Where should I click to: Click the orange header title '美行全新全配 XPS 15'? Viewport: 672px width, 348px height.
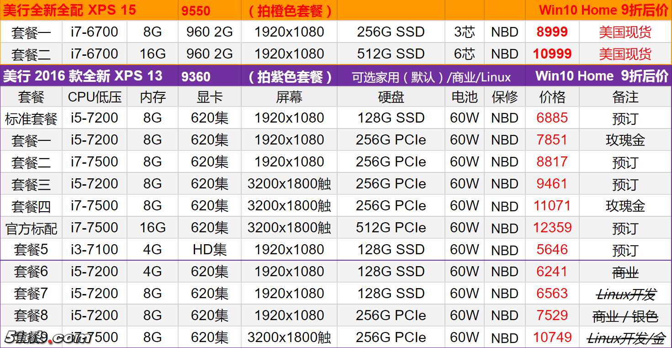point(69,11)
